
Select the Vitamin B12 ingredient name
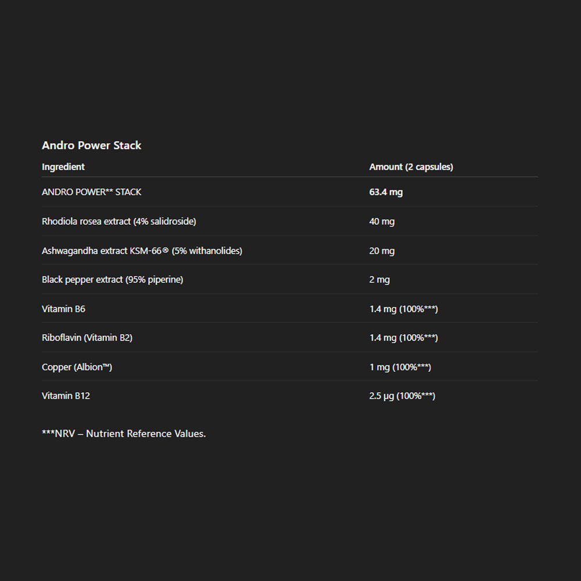[x=66, y=396]
